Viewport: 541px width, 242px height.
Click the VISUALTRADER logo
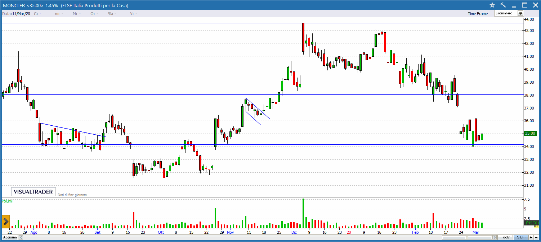tap(33, 192)
